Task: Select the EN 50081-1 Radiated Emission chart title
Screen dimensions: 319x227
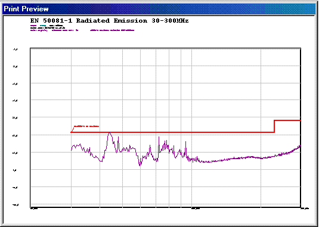Action: coord(110,20)
